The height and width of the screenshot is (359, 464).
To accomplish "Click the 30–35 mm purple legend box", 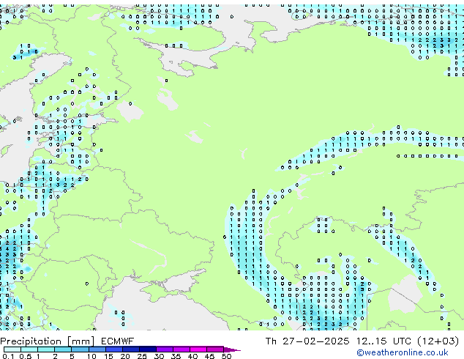I will click(164, 349).
